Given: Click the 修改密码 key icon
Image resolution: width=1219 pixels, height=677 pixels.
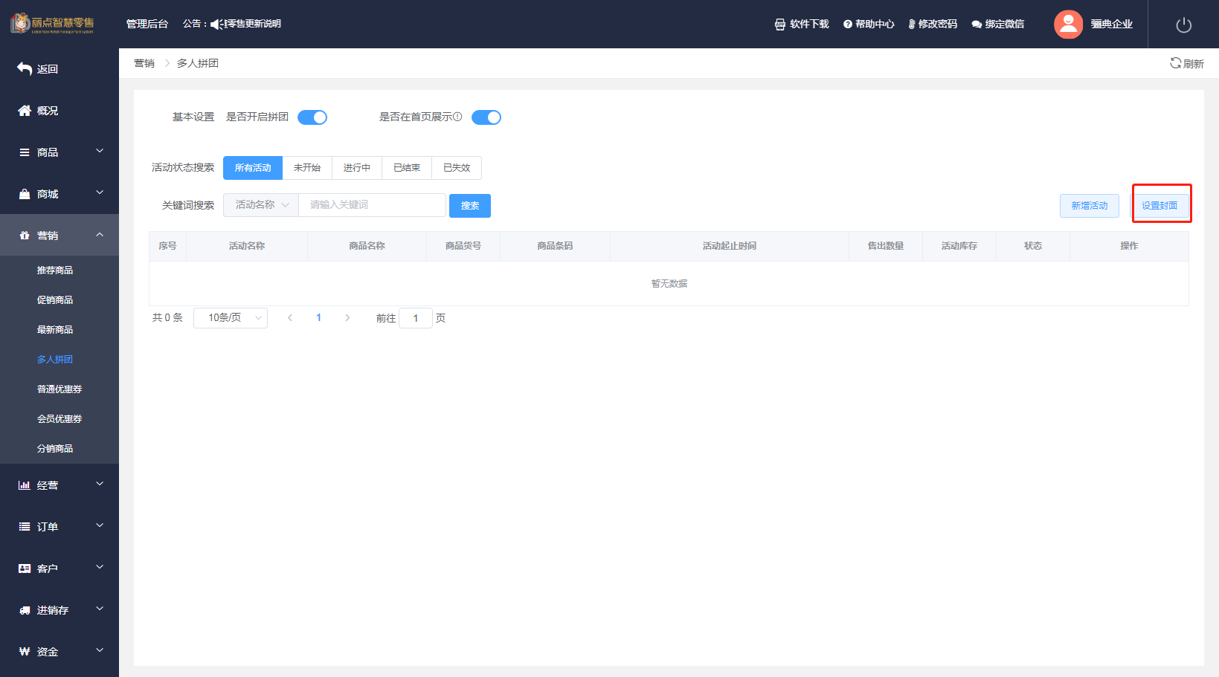Looking at the screenshot, I should 912,25.
